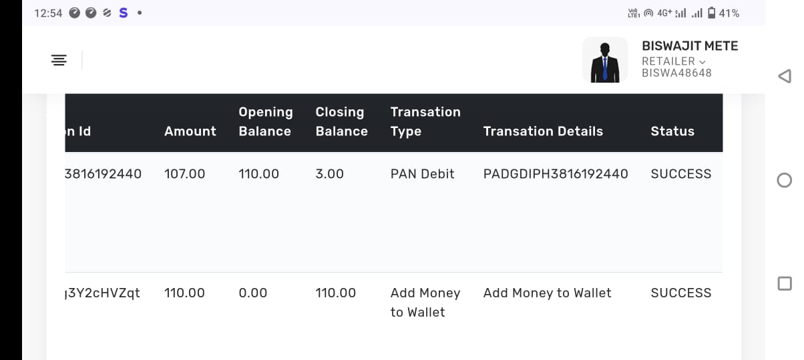Viewport: 804px width, 360px height.
Task: Open the hamburger menu icon
Action: pos(59,60)
